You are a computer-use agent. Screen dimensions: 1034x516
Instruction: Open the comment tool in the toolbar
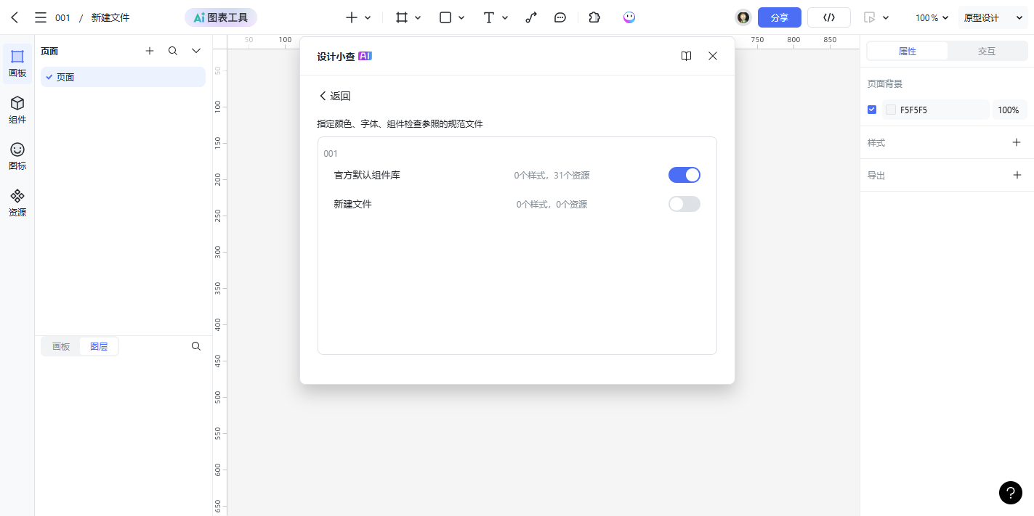click(x=560, y=17)
